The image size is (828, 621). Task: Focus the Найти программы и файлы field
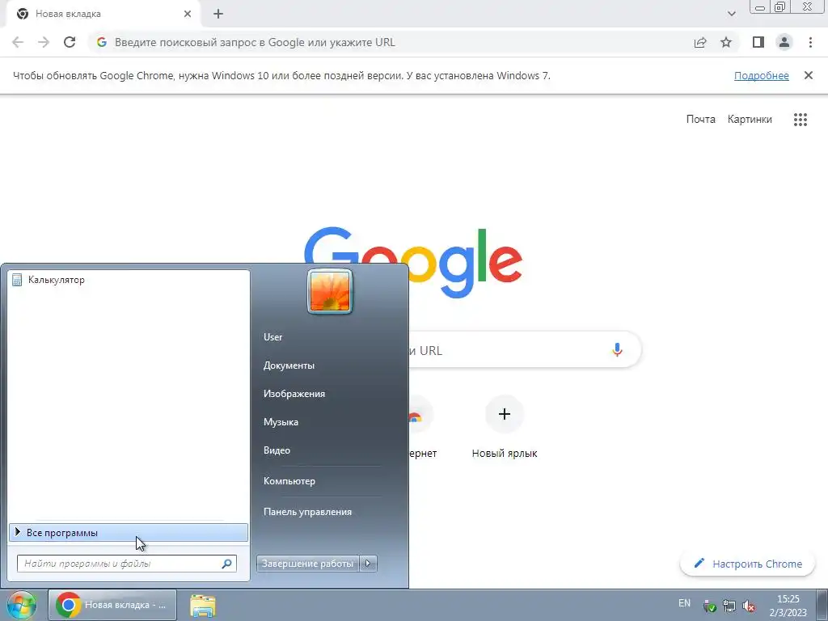127,564
